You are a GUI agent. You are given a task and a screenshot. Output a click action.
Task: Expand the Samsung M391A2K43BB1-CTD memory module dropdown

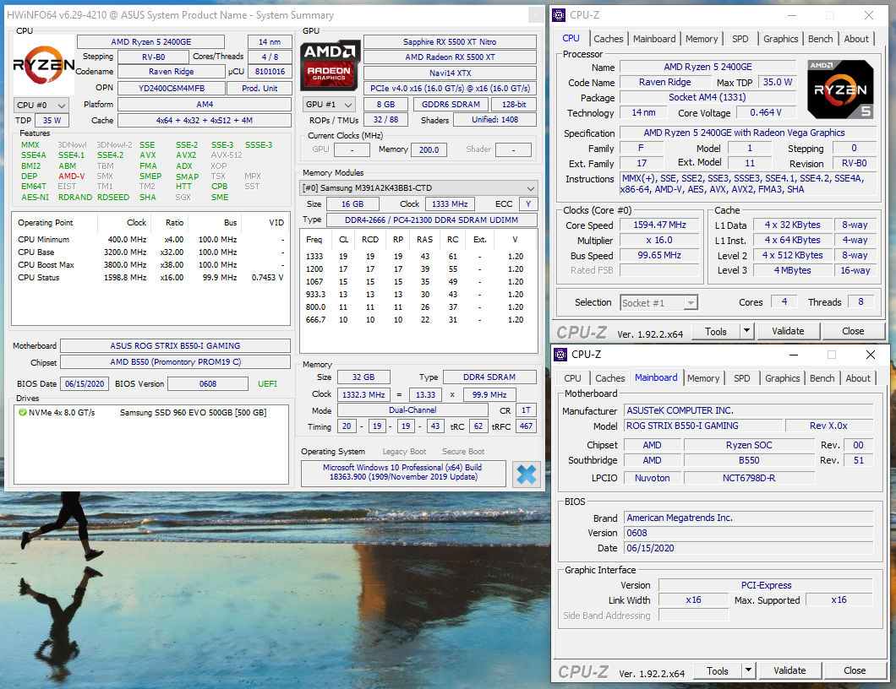tap(419, 187)
